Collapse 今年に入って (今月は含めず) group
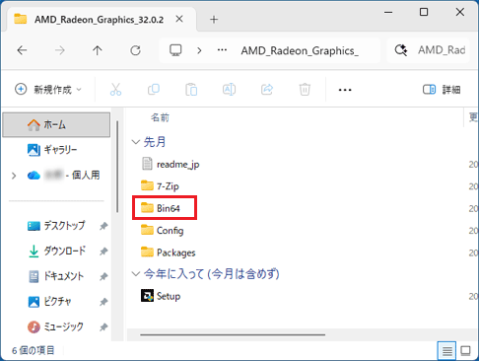This screenshot has height=361, width=479. tap(135, 274)
